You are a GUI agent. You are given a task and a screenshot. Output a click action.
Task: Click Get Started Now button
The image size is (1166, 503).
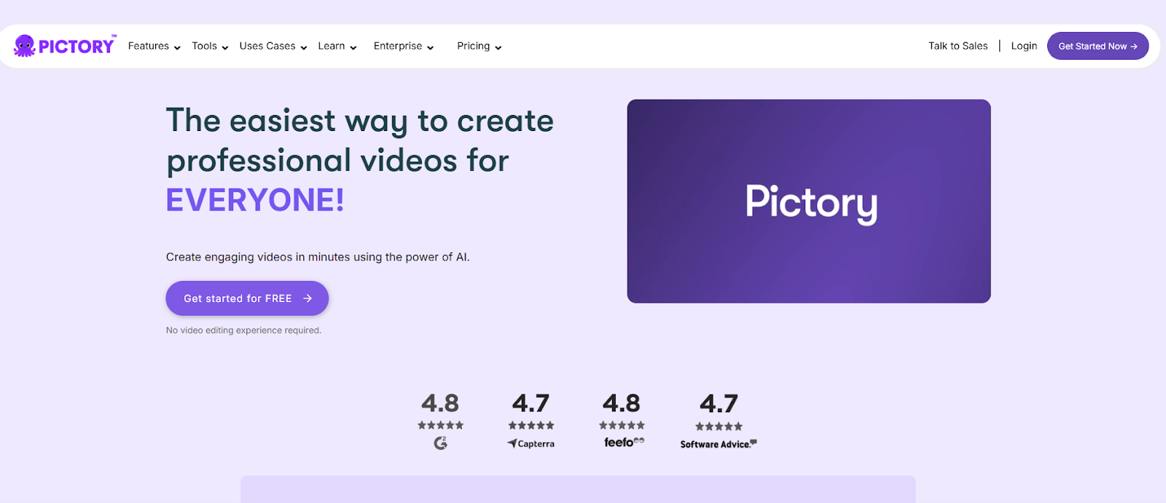point(1098,46)
